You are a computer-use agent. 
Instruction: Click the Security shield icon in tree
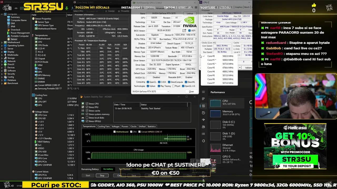click(5, 74)
